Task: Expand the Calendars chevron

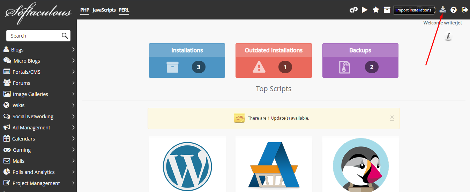Action: 73,138
